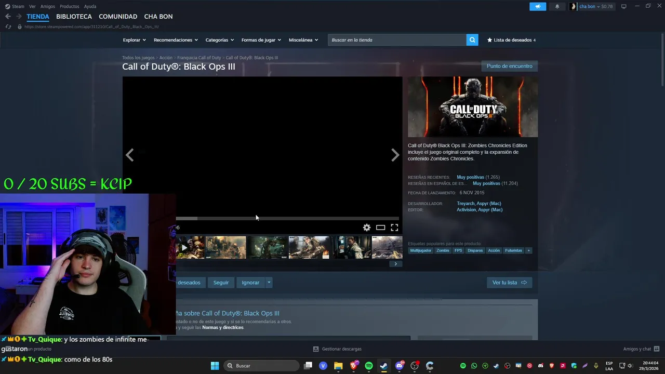
Task: Switch to the BIBLIOTECA tab
Action: tap(74, 17)
